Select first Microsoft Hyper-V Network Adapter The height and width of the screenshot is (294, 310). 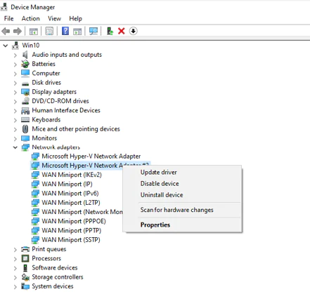pyautogui.click(x=91, y=156)
